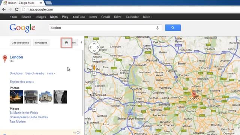Click the blue search magnifier button
Viewport: 240px width, 135px height.
(x=173, y=28)
